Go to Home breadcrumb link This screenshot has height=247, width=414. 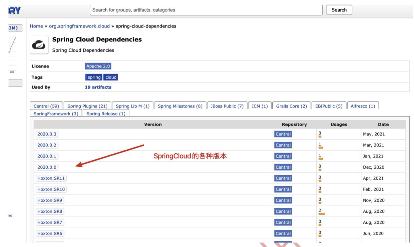36,26
